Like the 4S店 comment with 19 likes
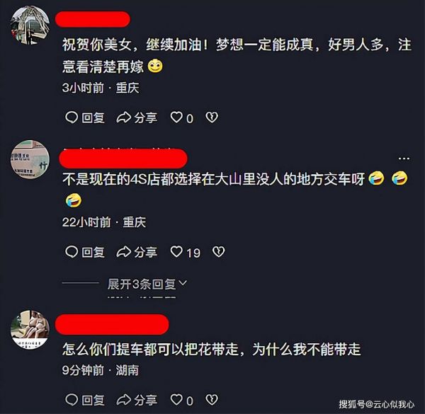Screen dimensions: 425x414 (x=176, y=251)
